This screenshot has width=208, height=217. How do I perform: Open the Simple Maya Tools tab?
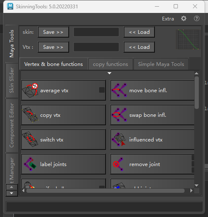point(161,64)
